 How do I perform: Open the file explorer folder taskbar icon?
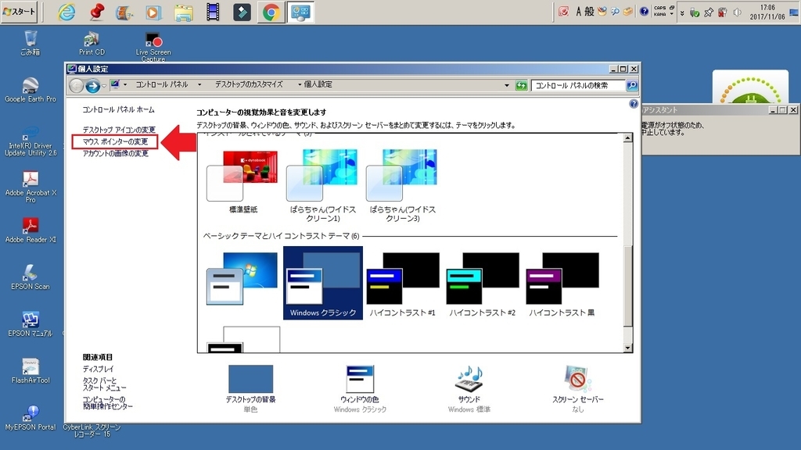tap(183, 12)
